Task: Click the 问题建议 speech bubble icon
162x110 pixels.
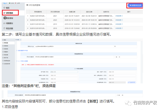Action: [x=4, y=23]
